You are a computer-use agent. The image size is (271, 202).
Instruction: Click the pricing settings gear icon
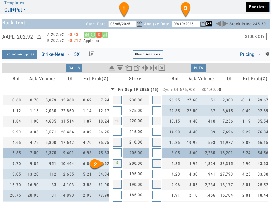click(x=267, y=54)
